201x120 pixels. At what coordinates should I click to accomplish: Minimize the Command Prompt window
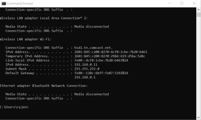169,4
